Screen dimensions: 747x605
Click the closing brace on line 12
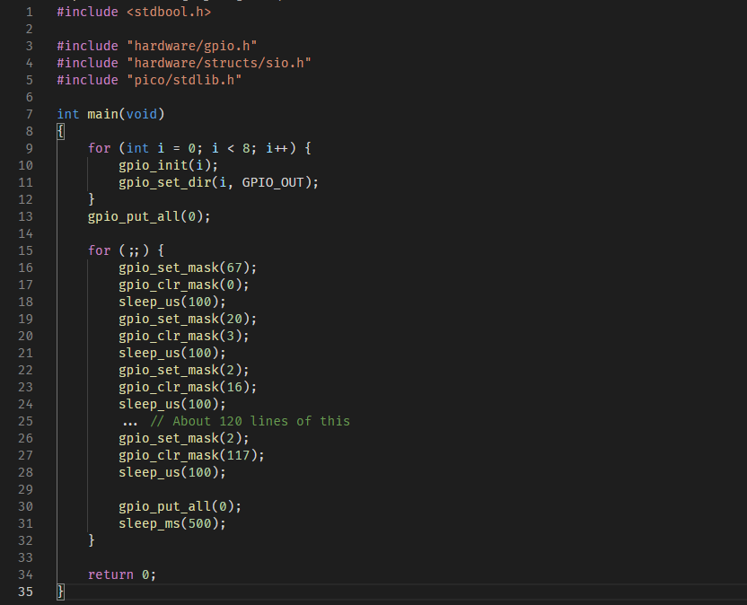coord(92,199)
